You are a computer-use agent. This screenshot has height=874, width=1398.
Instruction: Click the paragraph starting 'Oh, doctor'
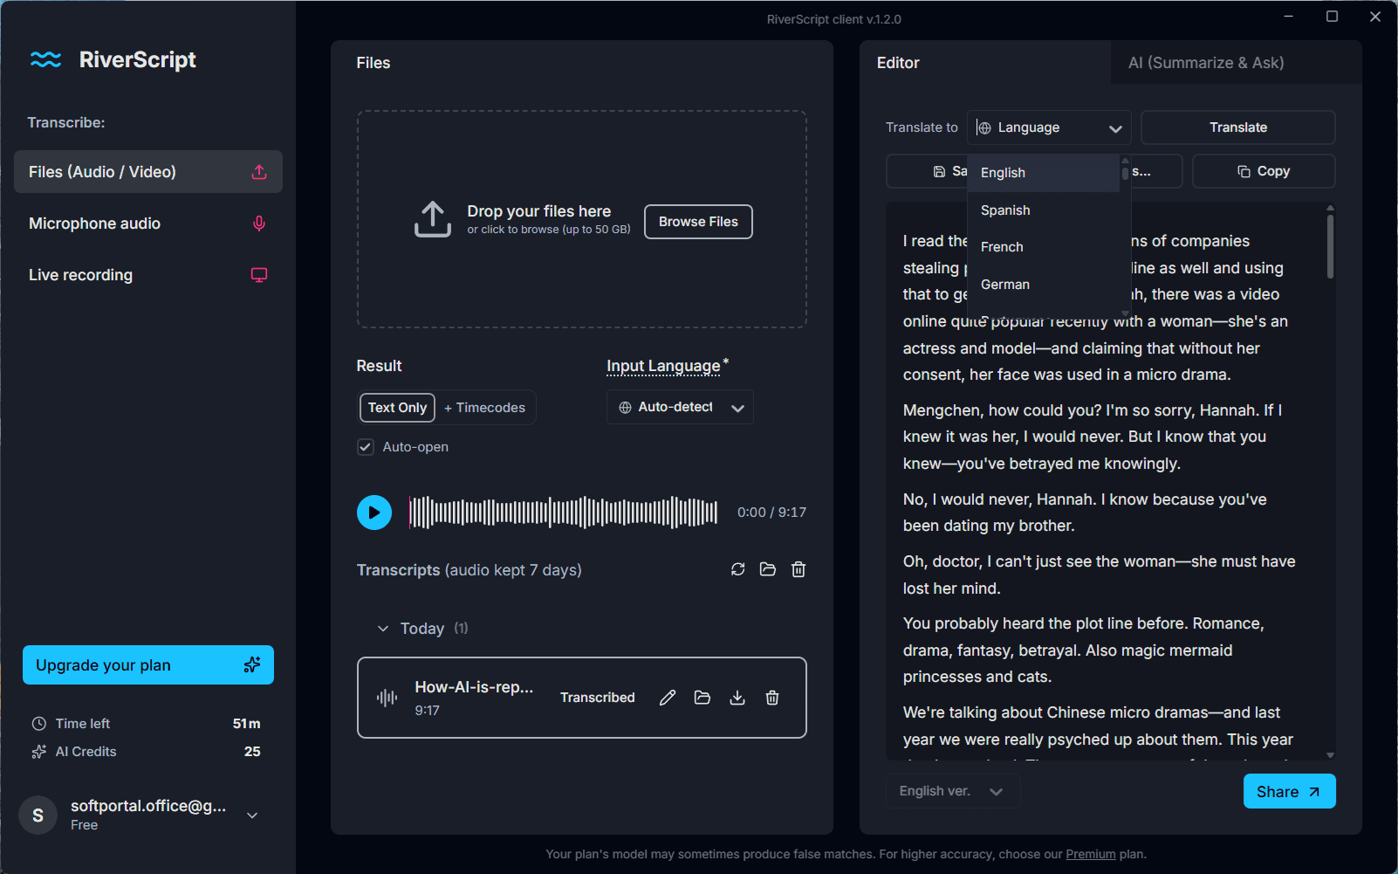click(x=1099, y=575)
